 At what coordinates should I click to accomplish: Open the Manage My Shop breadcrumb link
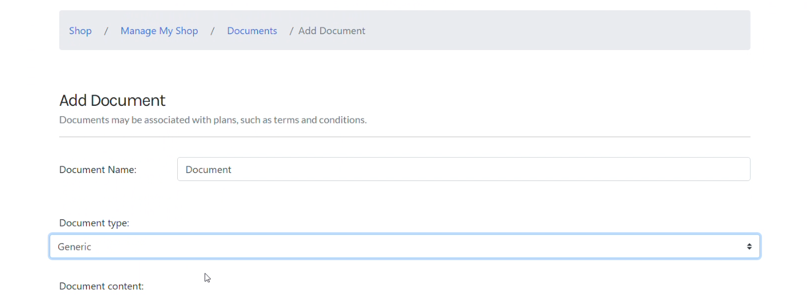coord(159,31)
